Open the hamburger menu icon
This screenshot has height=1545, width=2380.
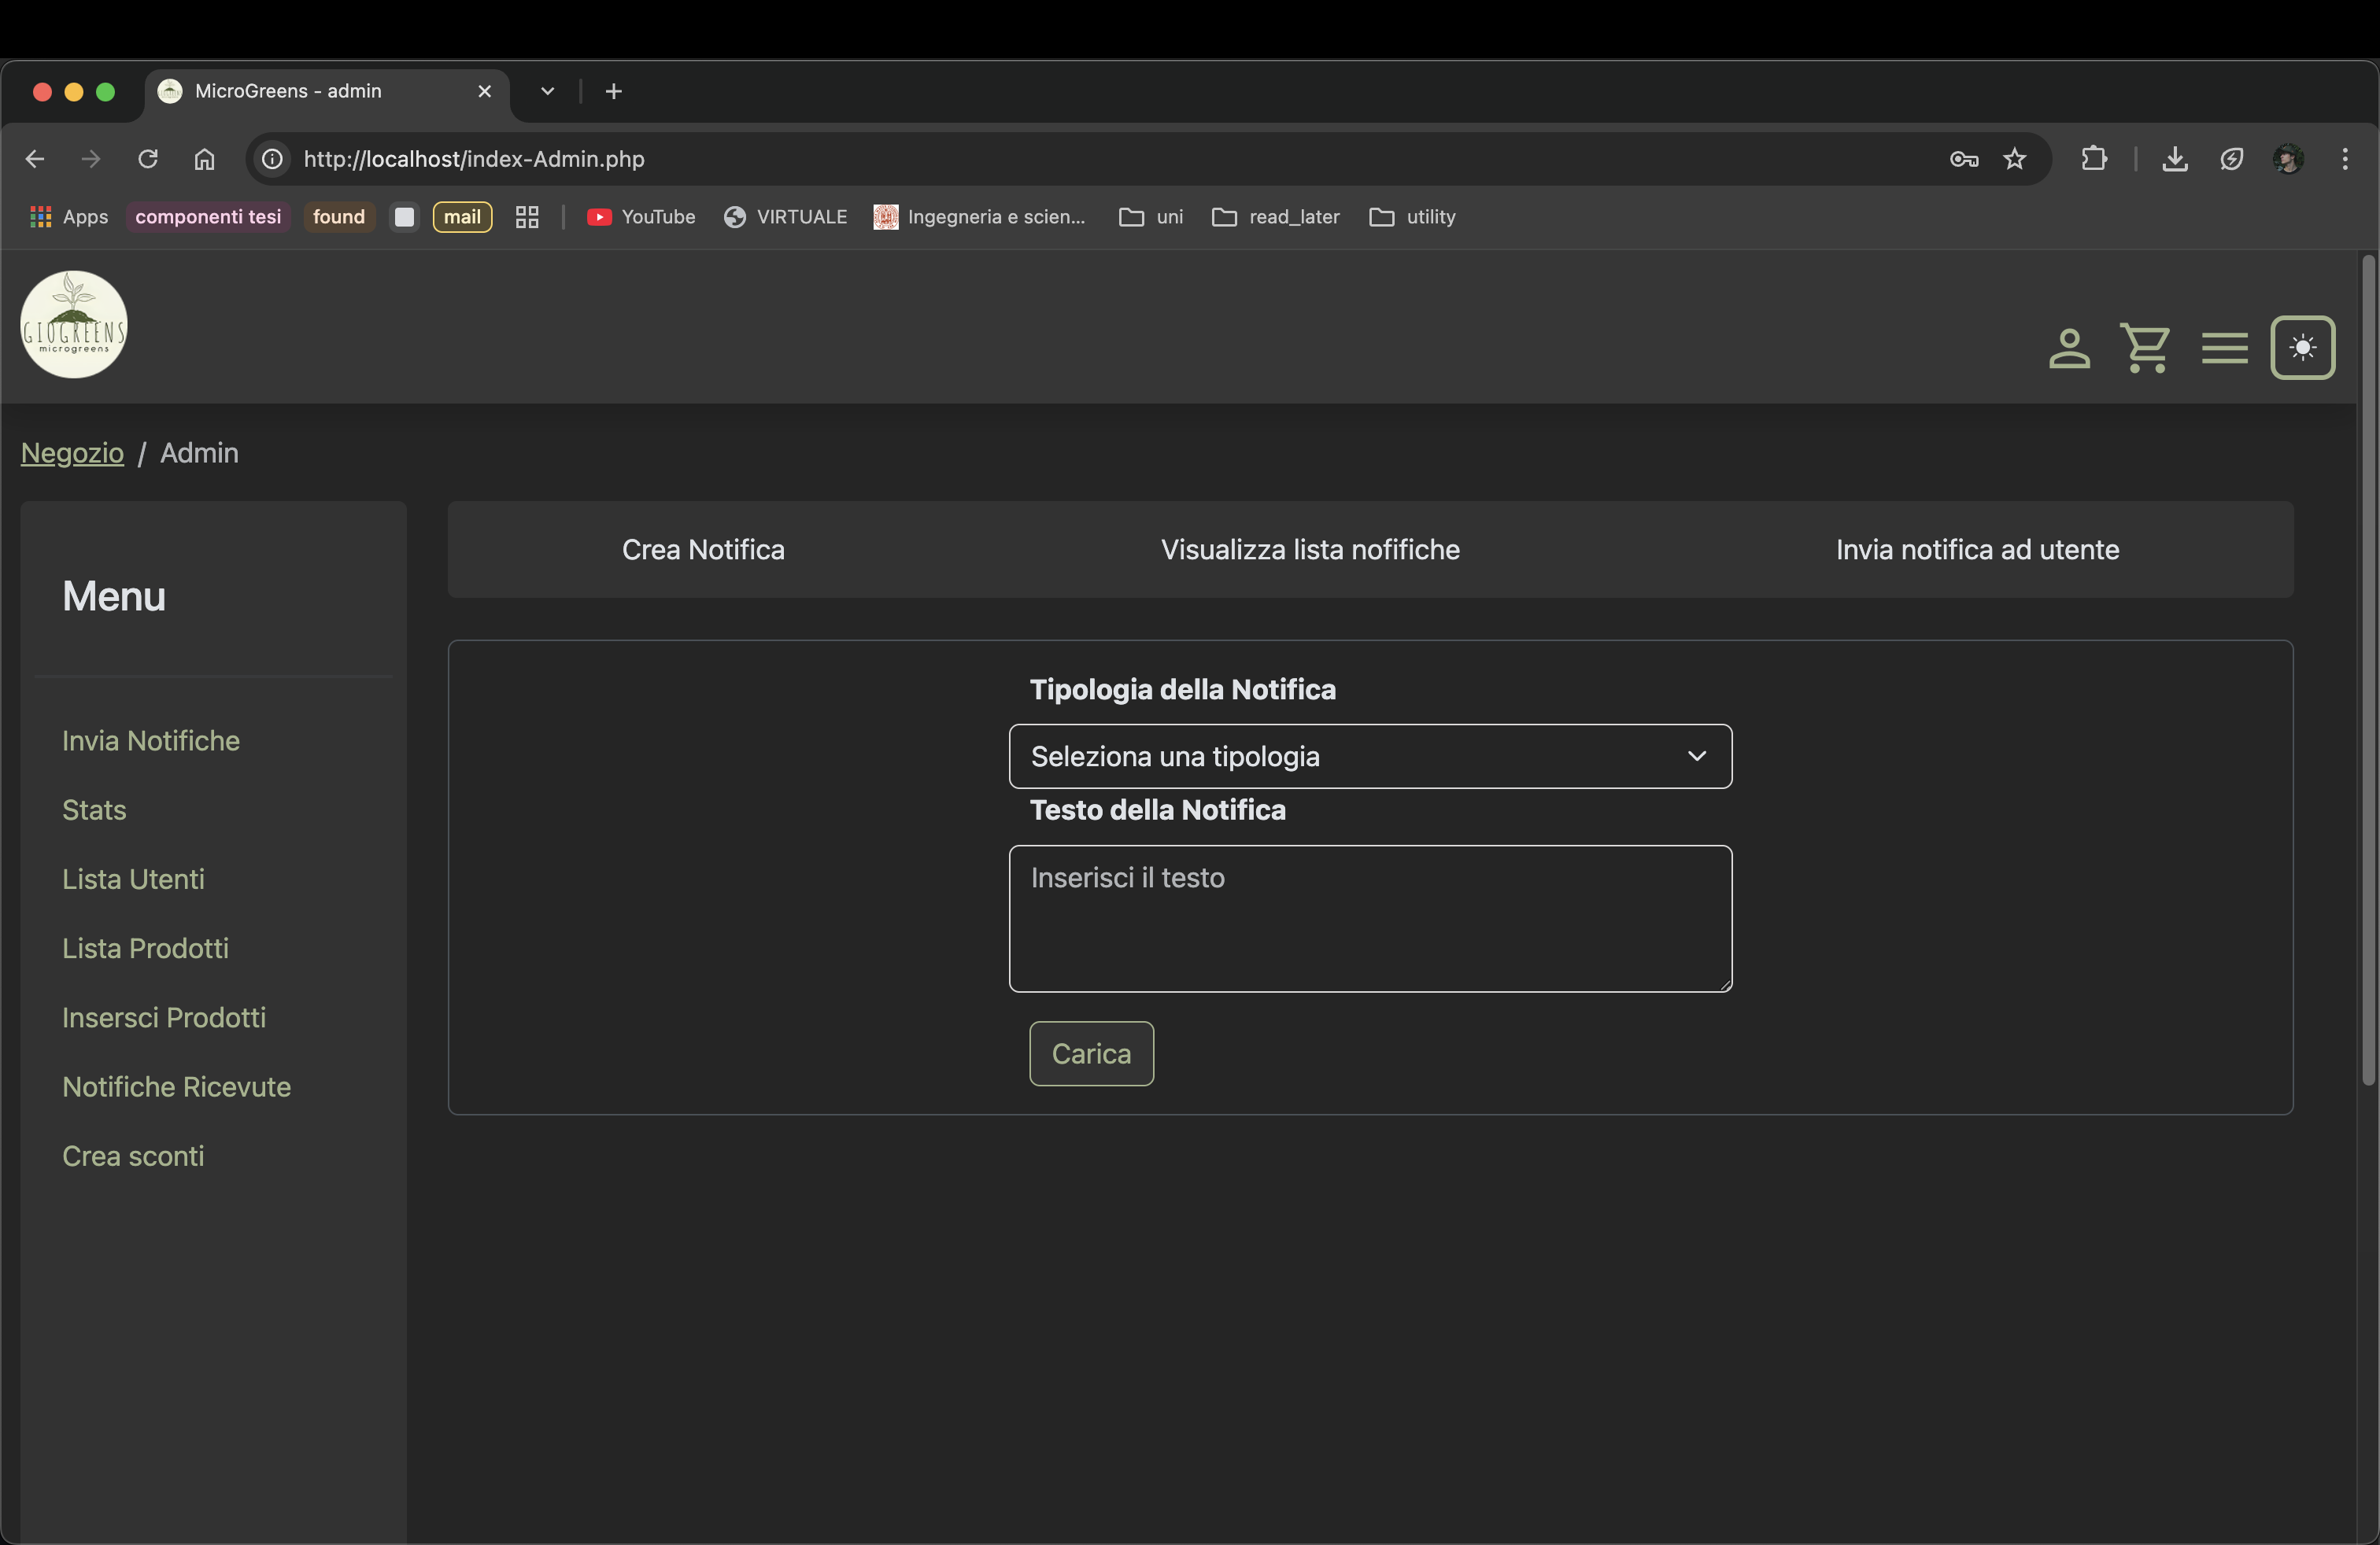2224,348
